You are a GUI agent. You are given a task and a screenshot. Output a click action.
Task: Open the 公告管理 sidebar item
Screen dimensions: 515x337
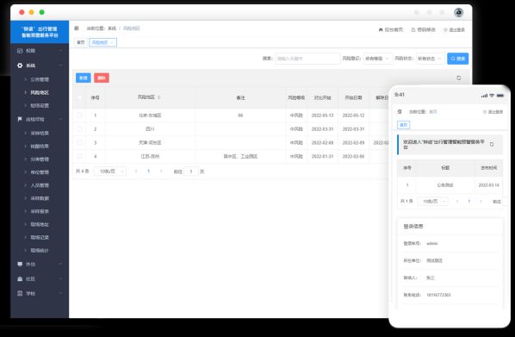pyautogui.click(x=40, y=79)
